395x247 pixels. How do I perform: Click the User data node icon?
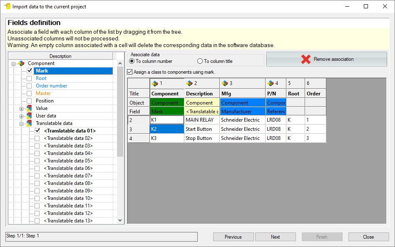(29, 116)
